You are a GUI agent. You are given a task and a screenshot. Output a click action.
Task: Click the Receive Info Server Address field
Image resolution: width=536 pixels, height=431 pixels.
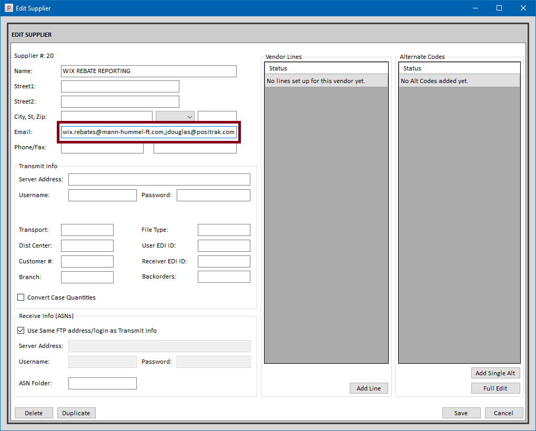(159, 346)
